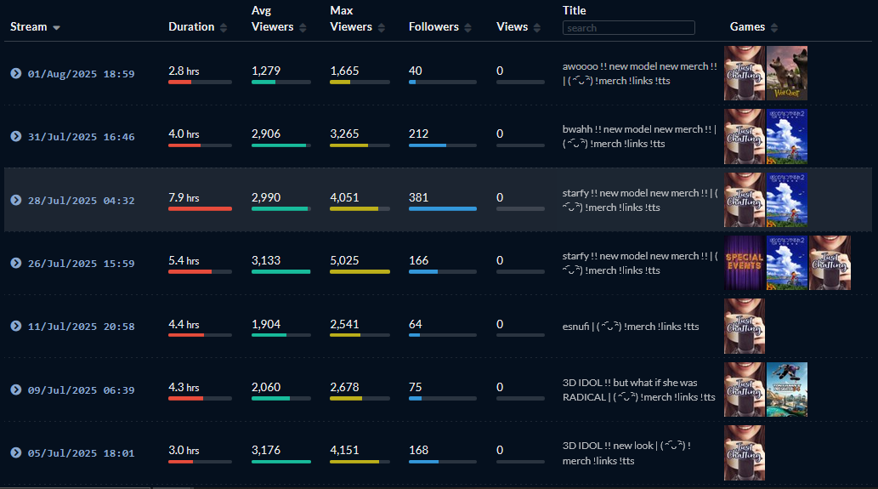Open Just Chatting thumbnail in 31/Jul stream
878x489 pixels.
coord(745,137)
